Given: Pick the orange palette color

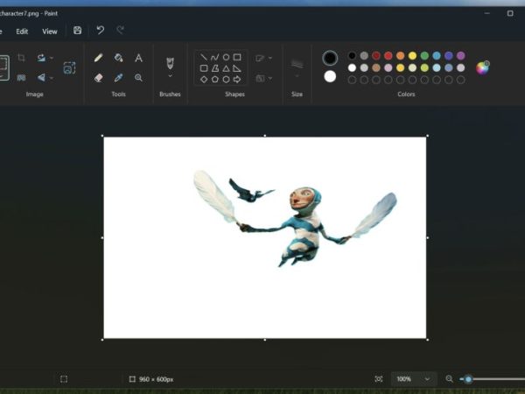Looking at the screenshot, I should tap(400, 56).
